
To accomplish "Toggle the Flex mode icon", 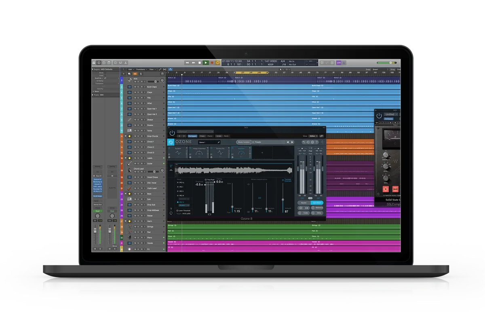I will 164,69.
